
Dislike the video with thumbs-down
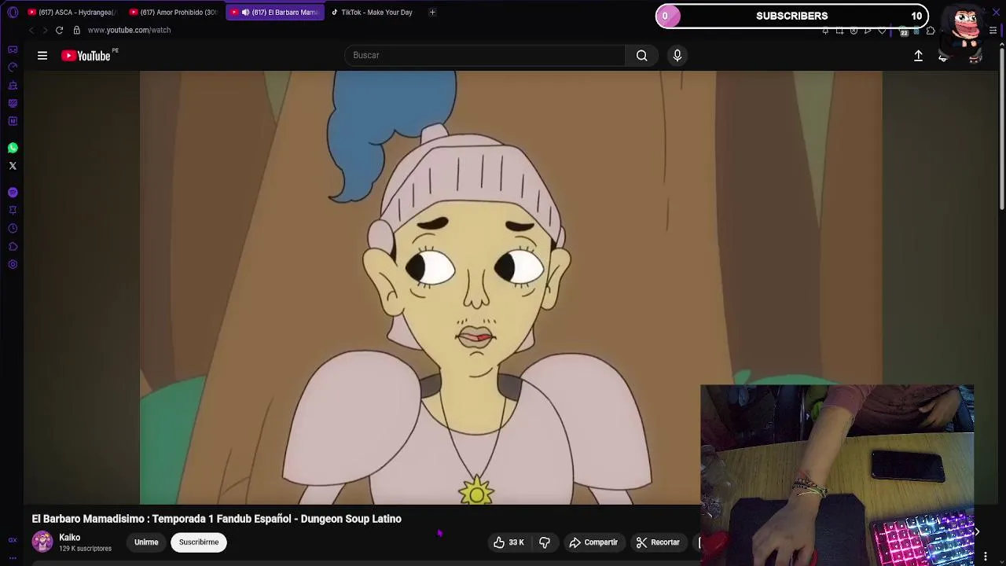[x=545, y=542]
